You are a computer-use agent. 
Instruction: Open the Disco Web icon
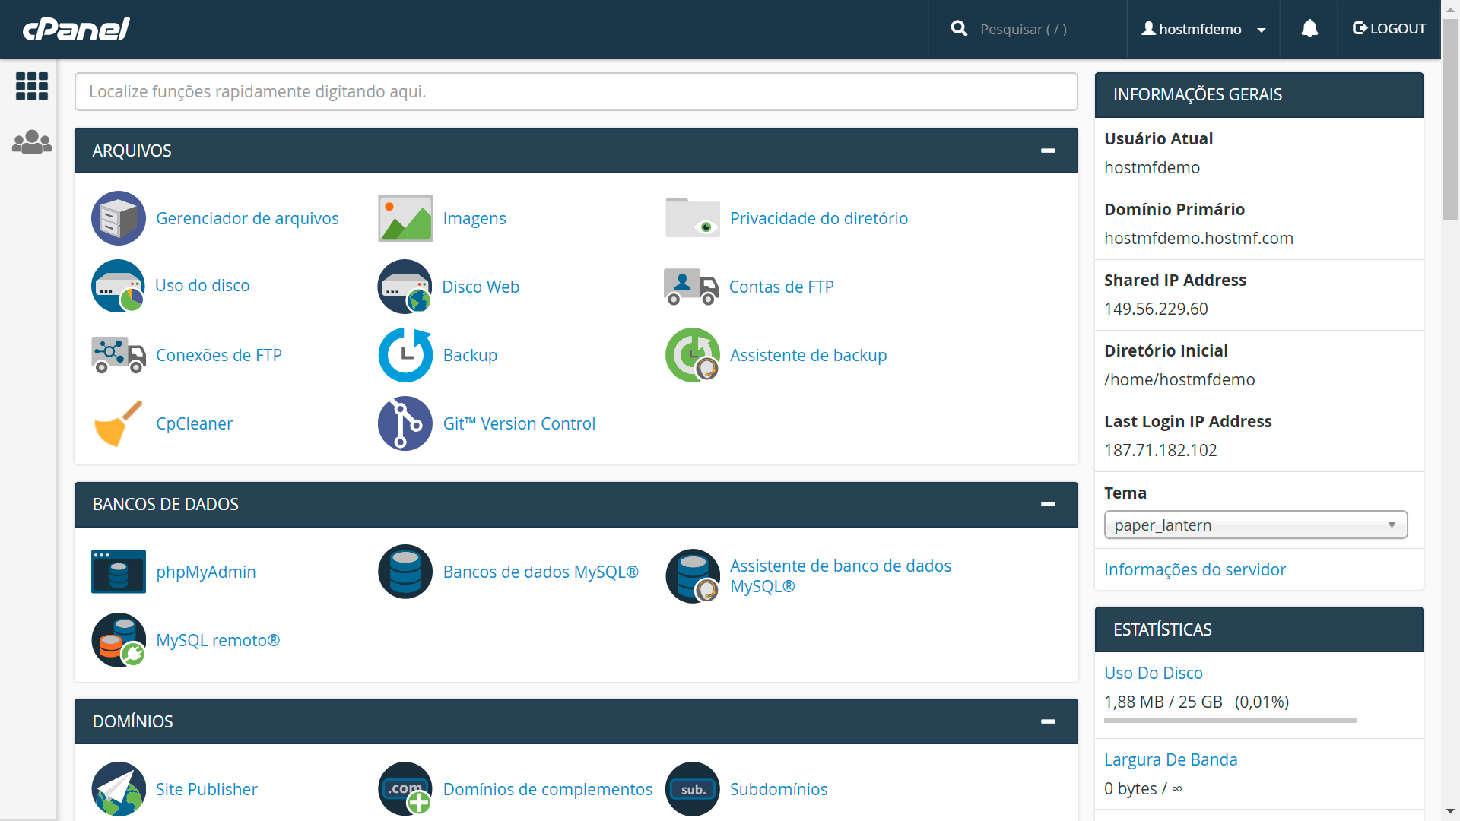pyautogui.click(x=405, y=287)
